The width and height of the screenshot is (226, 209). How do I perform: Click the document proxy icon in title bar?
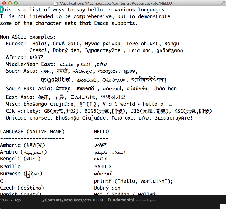[x=56, y=4]
